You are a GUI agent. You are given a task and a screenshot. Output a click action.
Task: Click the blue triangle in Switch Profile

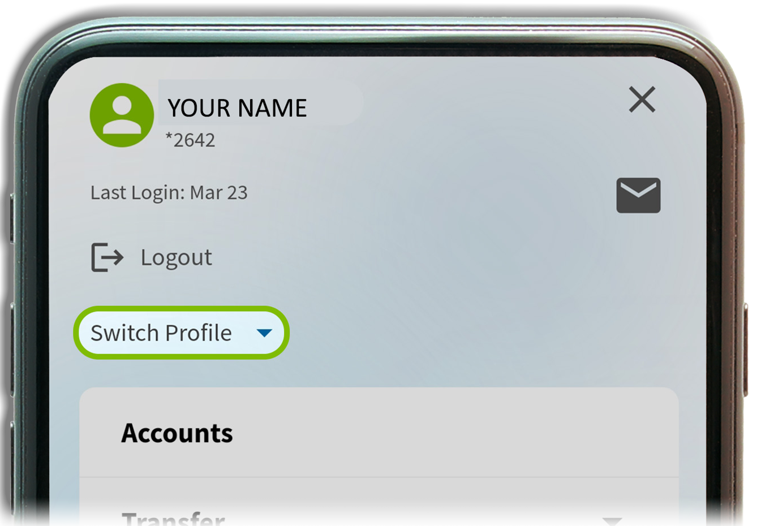coord(264,333)
